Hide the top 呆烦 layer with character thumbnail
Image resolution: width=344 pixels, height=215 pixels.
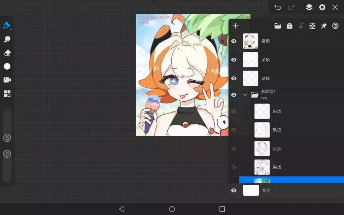(234, 41)
